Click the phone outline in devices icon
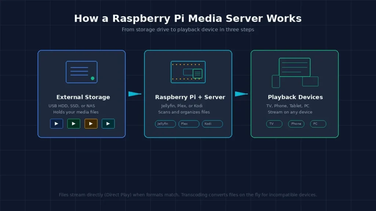This screenshot has width=376, height=211. tap(276, 81)
